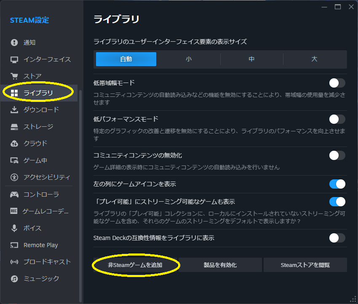Click 非Steamゲームを追加 button

[135, 265]
